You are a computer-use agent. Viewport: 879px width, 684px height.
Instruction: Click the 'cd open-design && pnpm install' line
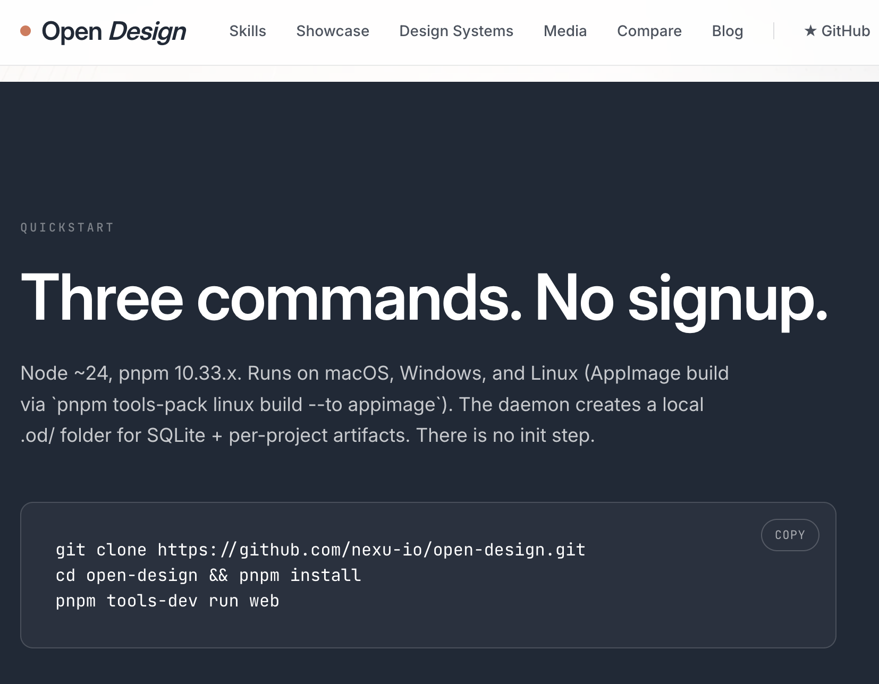click(x=208, y=575)
